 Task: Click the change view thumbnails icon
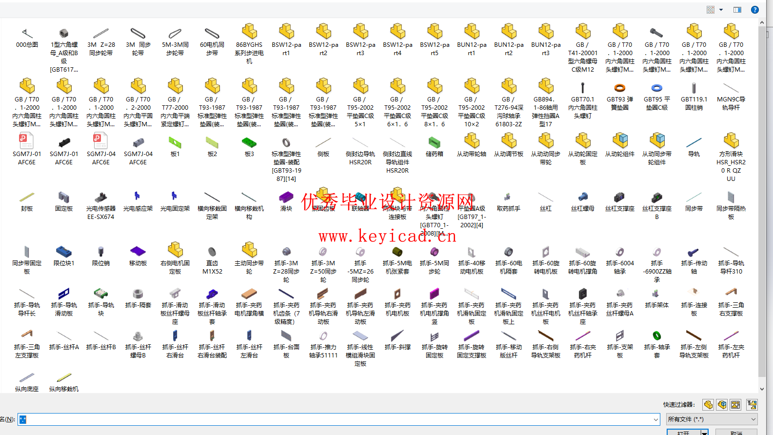[x=711, y=10]
